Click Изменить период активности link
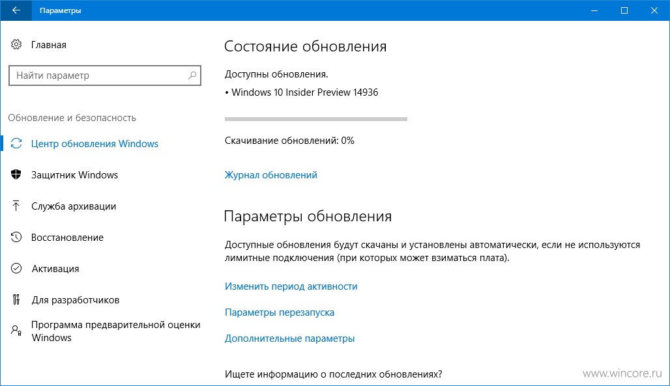Image resolution: width=670 pixels, height=386 pixels. pyautogui.click(x=291, y=286)
